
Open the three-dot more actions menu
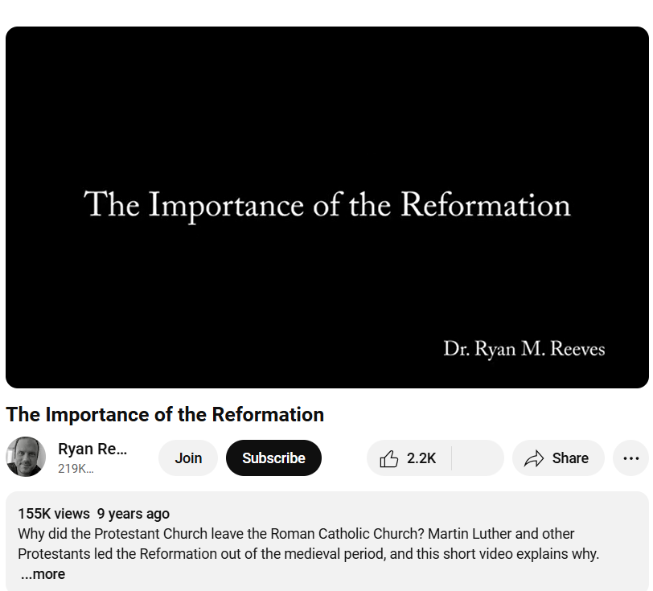point(631,458)
